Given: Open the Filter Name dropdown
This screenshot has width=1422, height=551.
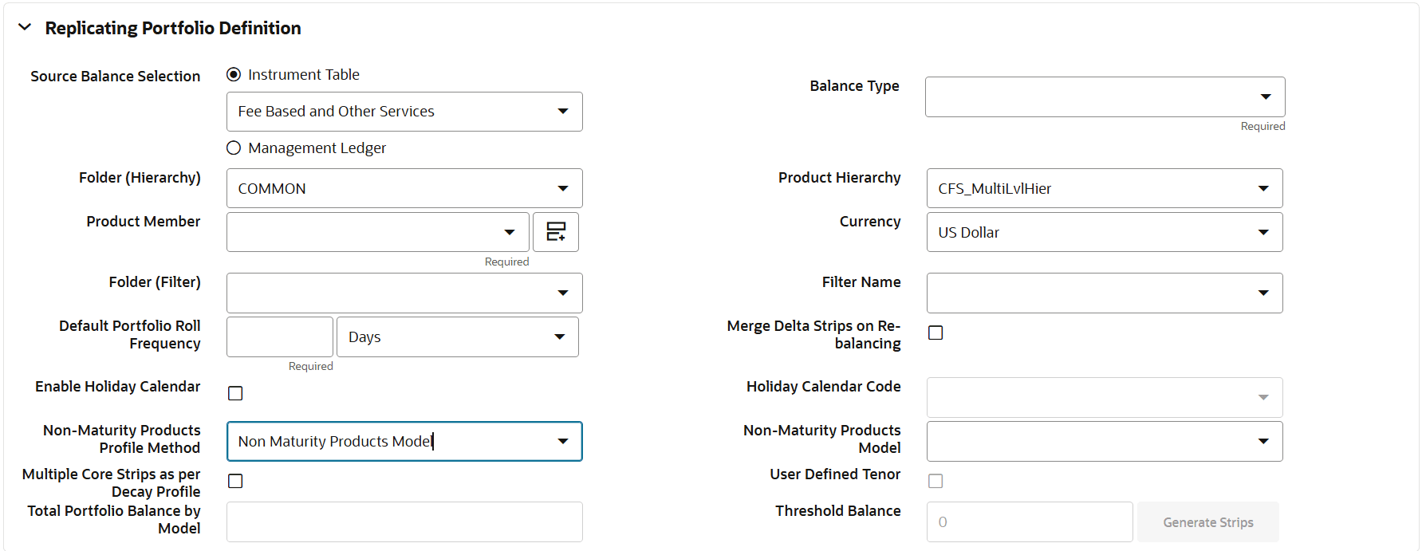Looking at the screenshot, I should (1263, 293).
